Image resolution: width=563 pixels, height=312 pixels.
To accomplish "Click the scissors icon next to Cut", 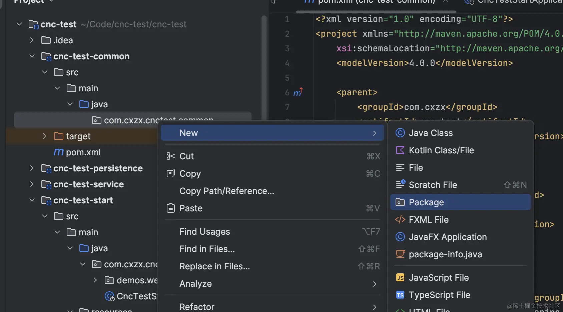I will pyautogui.click(x=170, y=156).
